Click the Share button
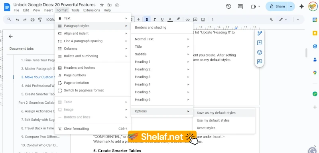The width and height of the screenshot is (319, 153). (277, 6)
